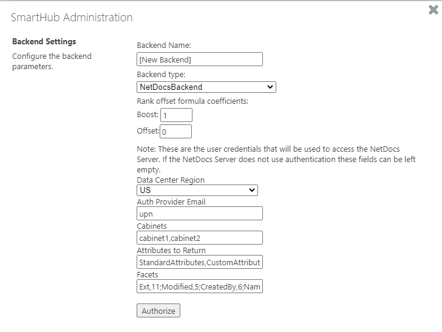Image resolution: width=442 pixels, height=332 pixels.
Task: Click the Backend Settings heading
Action: [x=44, y=42]
